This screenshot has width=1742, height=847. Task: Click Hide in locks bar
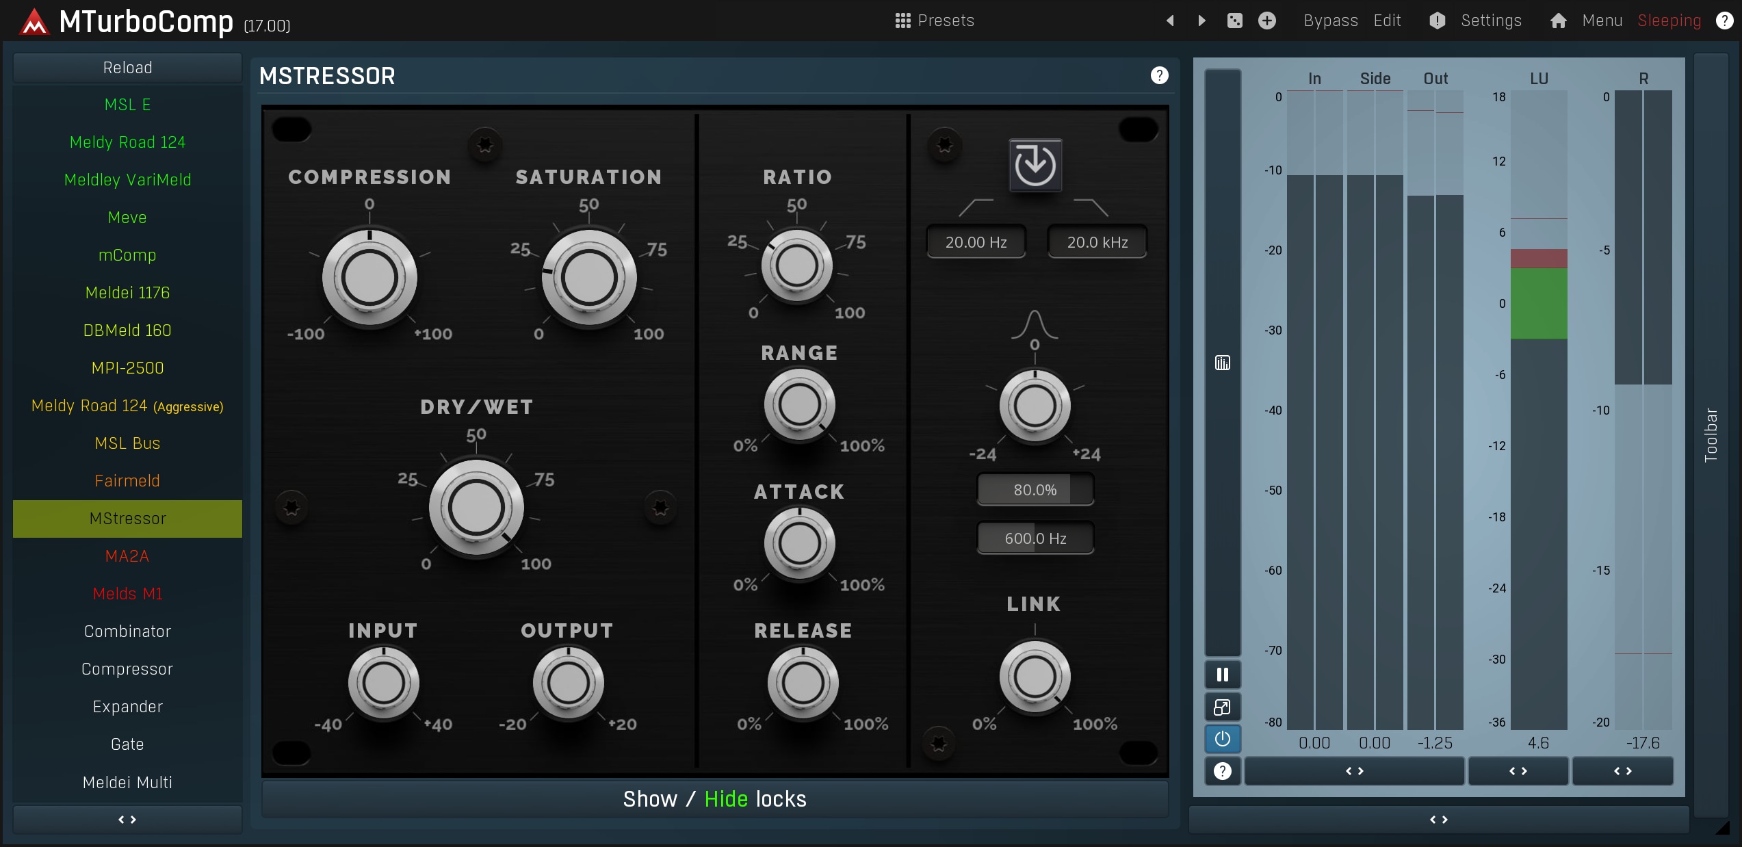coord(726,799)
